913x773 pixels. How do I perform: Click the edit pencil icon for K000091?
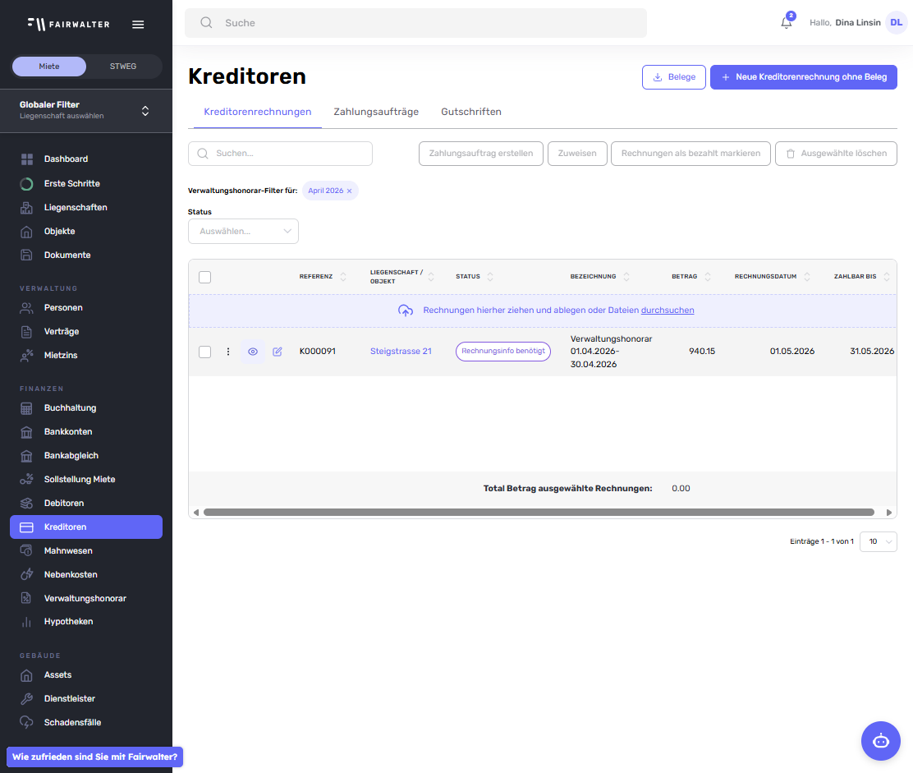tap(278, 352)
